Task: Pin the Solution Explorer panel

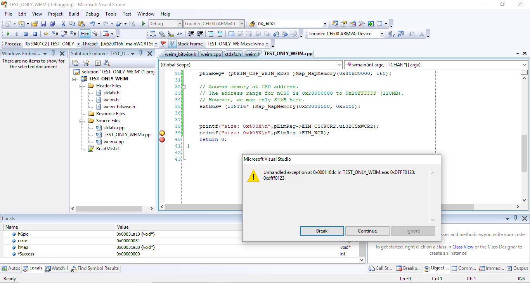Action: point(140,54)
